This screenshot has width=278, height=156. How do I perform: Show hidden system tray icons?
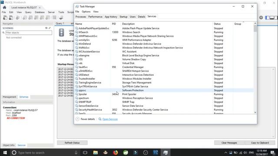pos(225,153)
